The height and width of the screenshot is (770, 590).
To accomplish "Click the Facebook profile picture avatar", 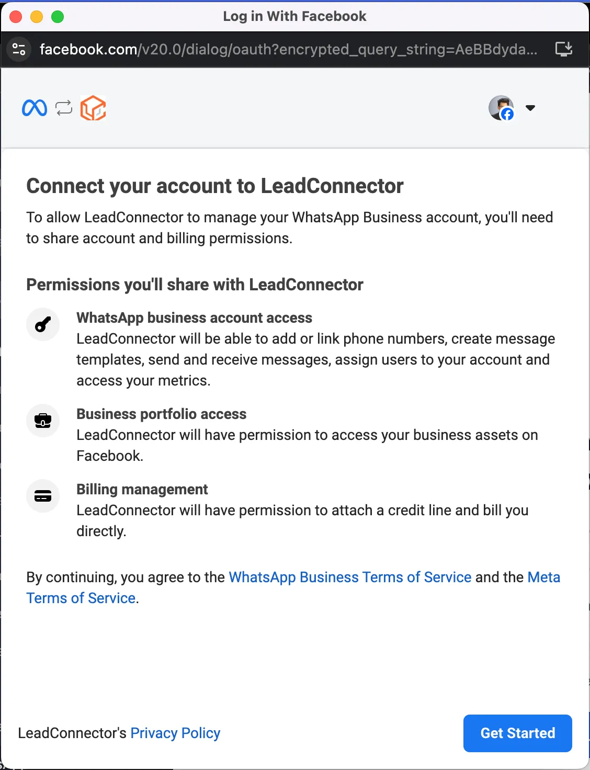I will coord(501,108).
